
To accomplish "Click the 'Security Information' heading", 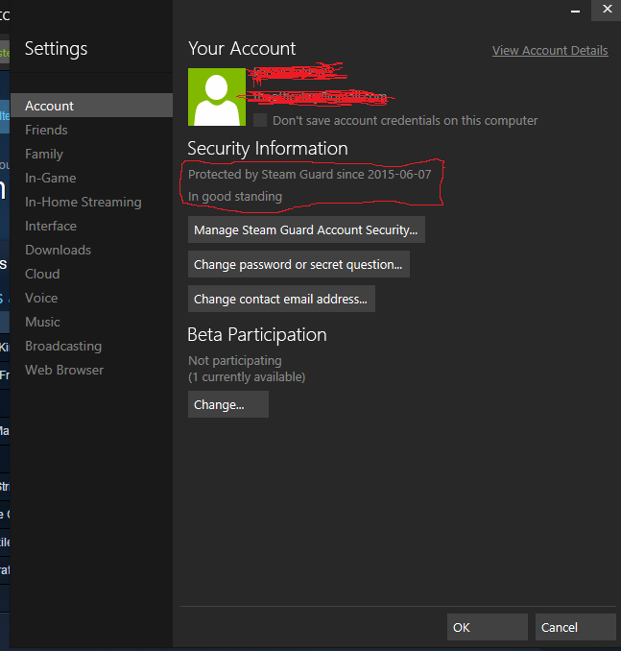I will pos(268,148).
